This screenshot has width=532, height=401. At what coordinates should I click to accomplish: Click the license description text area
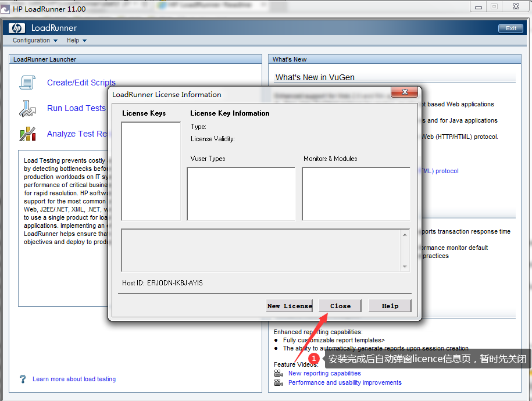[x=260, y=250]
